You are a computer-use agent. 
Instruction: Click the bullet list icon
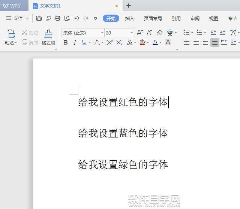click(x=187, y=33)
